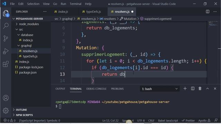
Task: Click the graphql breadcrumb segment
Action: (x=67, y=19)
